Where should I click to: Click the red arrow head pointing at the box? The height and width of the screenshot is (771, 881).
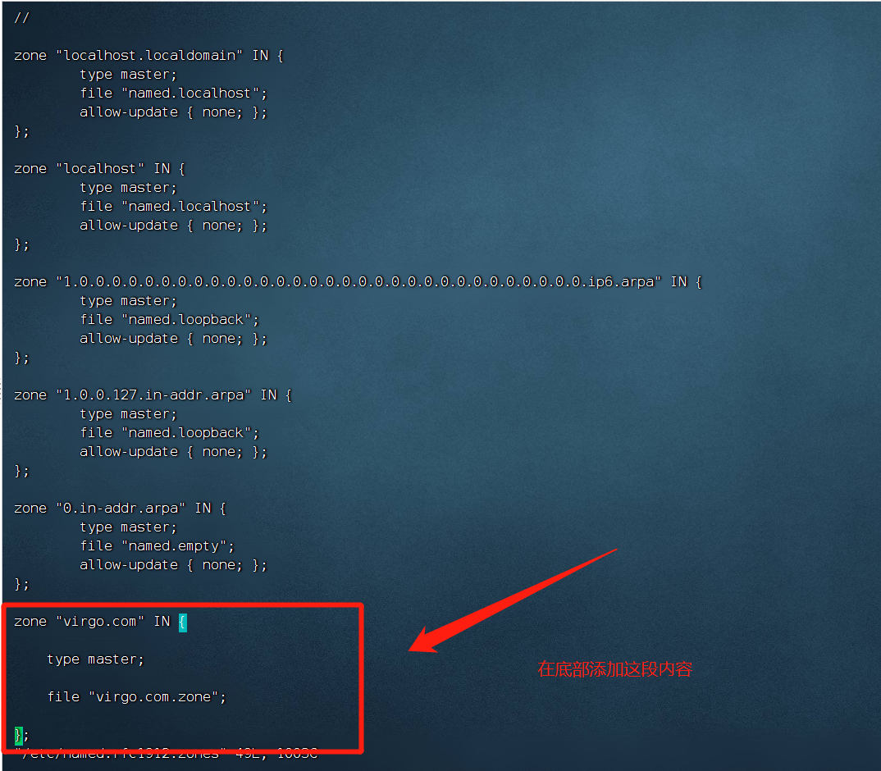tap(426, 641)
